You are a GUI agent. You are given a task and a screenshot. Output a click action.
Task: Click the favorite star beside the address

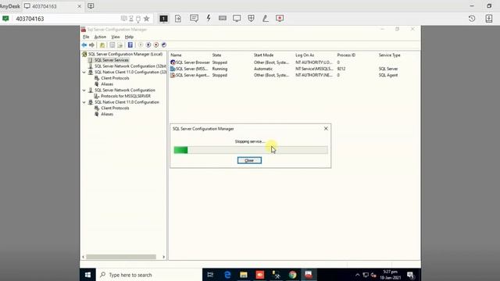146,19
